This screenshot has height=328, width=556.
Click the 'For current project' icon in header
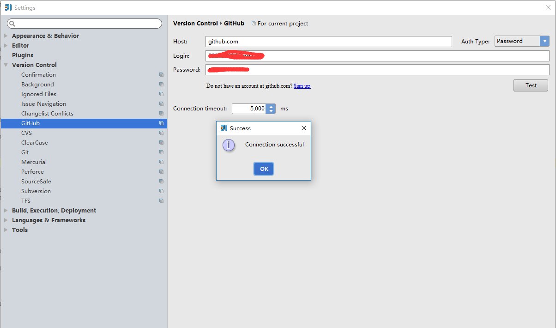[x=254, y=24]
